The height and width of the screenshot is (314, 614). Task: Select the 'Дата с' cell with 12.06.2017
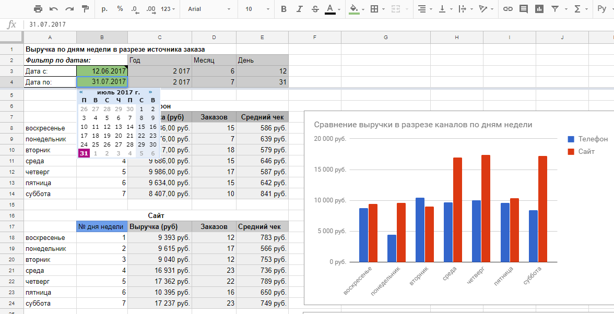[x=102, y=71]
